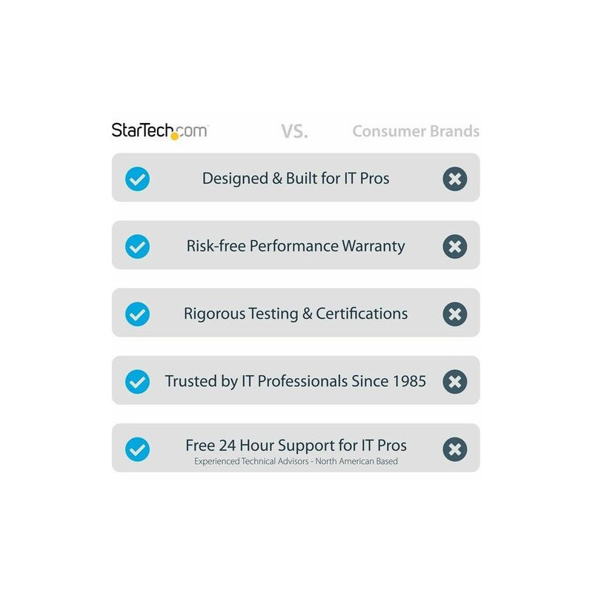This screenshot has width=593, height=593.
Task: Click Designed & Built for IT Pros text
Action: coord(296,179)
